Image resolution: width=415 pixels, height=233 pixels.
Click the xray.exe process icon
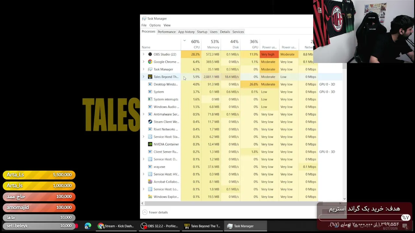(150, 167)
